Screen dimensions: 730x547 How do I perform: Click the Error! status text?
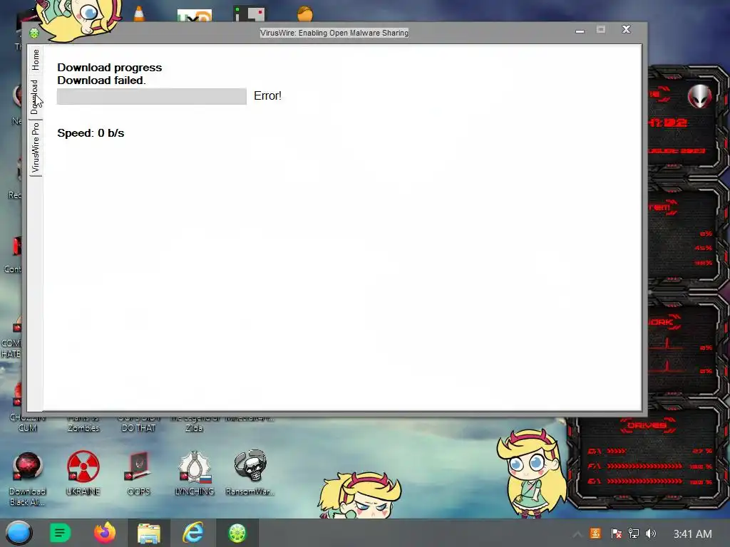click(x=268, y=96)
